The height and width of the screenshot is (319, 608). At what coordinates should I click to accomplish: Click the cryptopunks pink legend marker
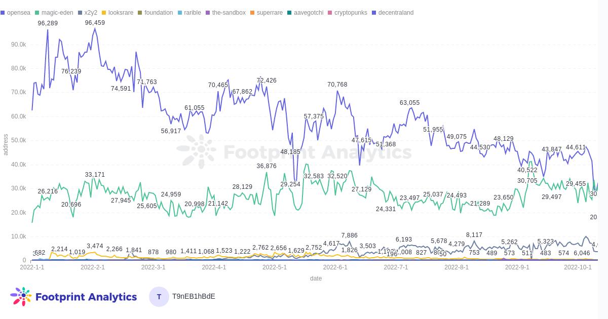(330, 13)
